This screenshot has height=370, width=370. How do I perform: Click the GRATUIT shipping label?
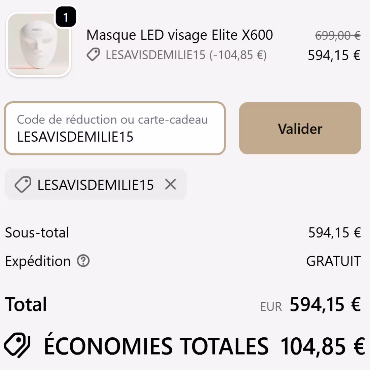pyautogui.click(x=334, y=261)
